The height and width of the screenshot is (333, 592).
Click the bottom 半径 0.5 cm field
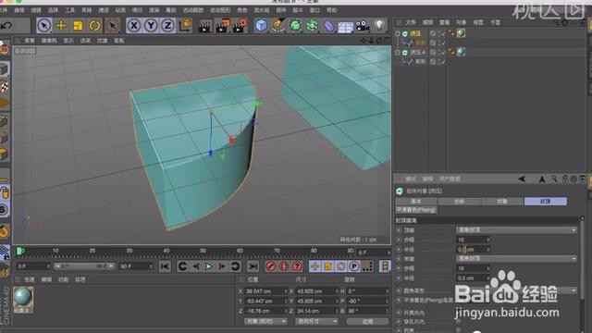click(474, 277)
